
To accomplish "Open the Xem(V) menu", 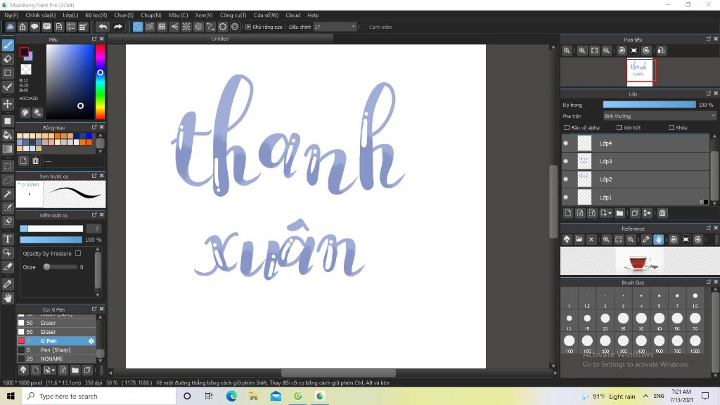I will pos(203,15).
